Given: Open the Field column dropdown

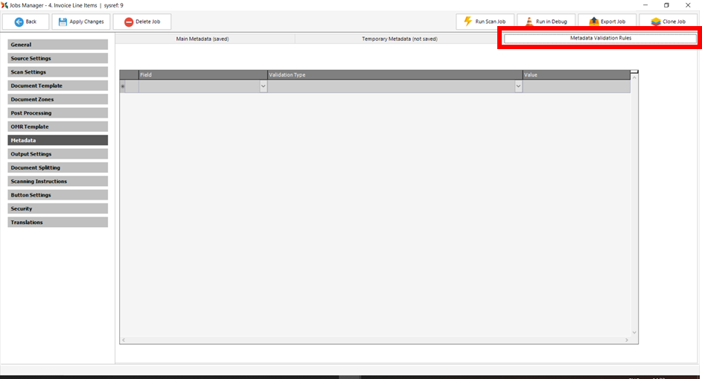Looking at the screenshot, I should click(x=263, y=86).
